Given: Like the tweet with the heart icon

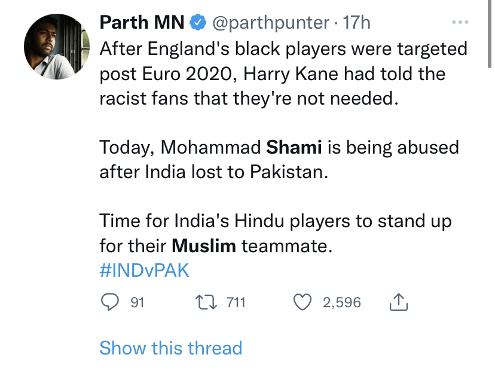Looking at the screenshot, I should click(x=303, y=302).
